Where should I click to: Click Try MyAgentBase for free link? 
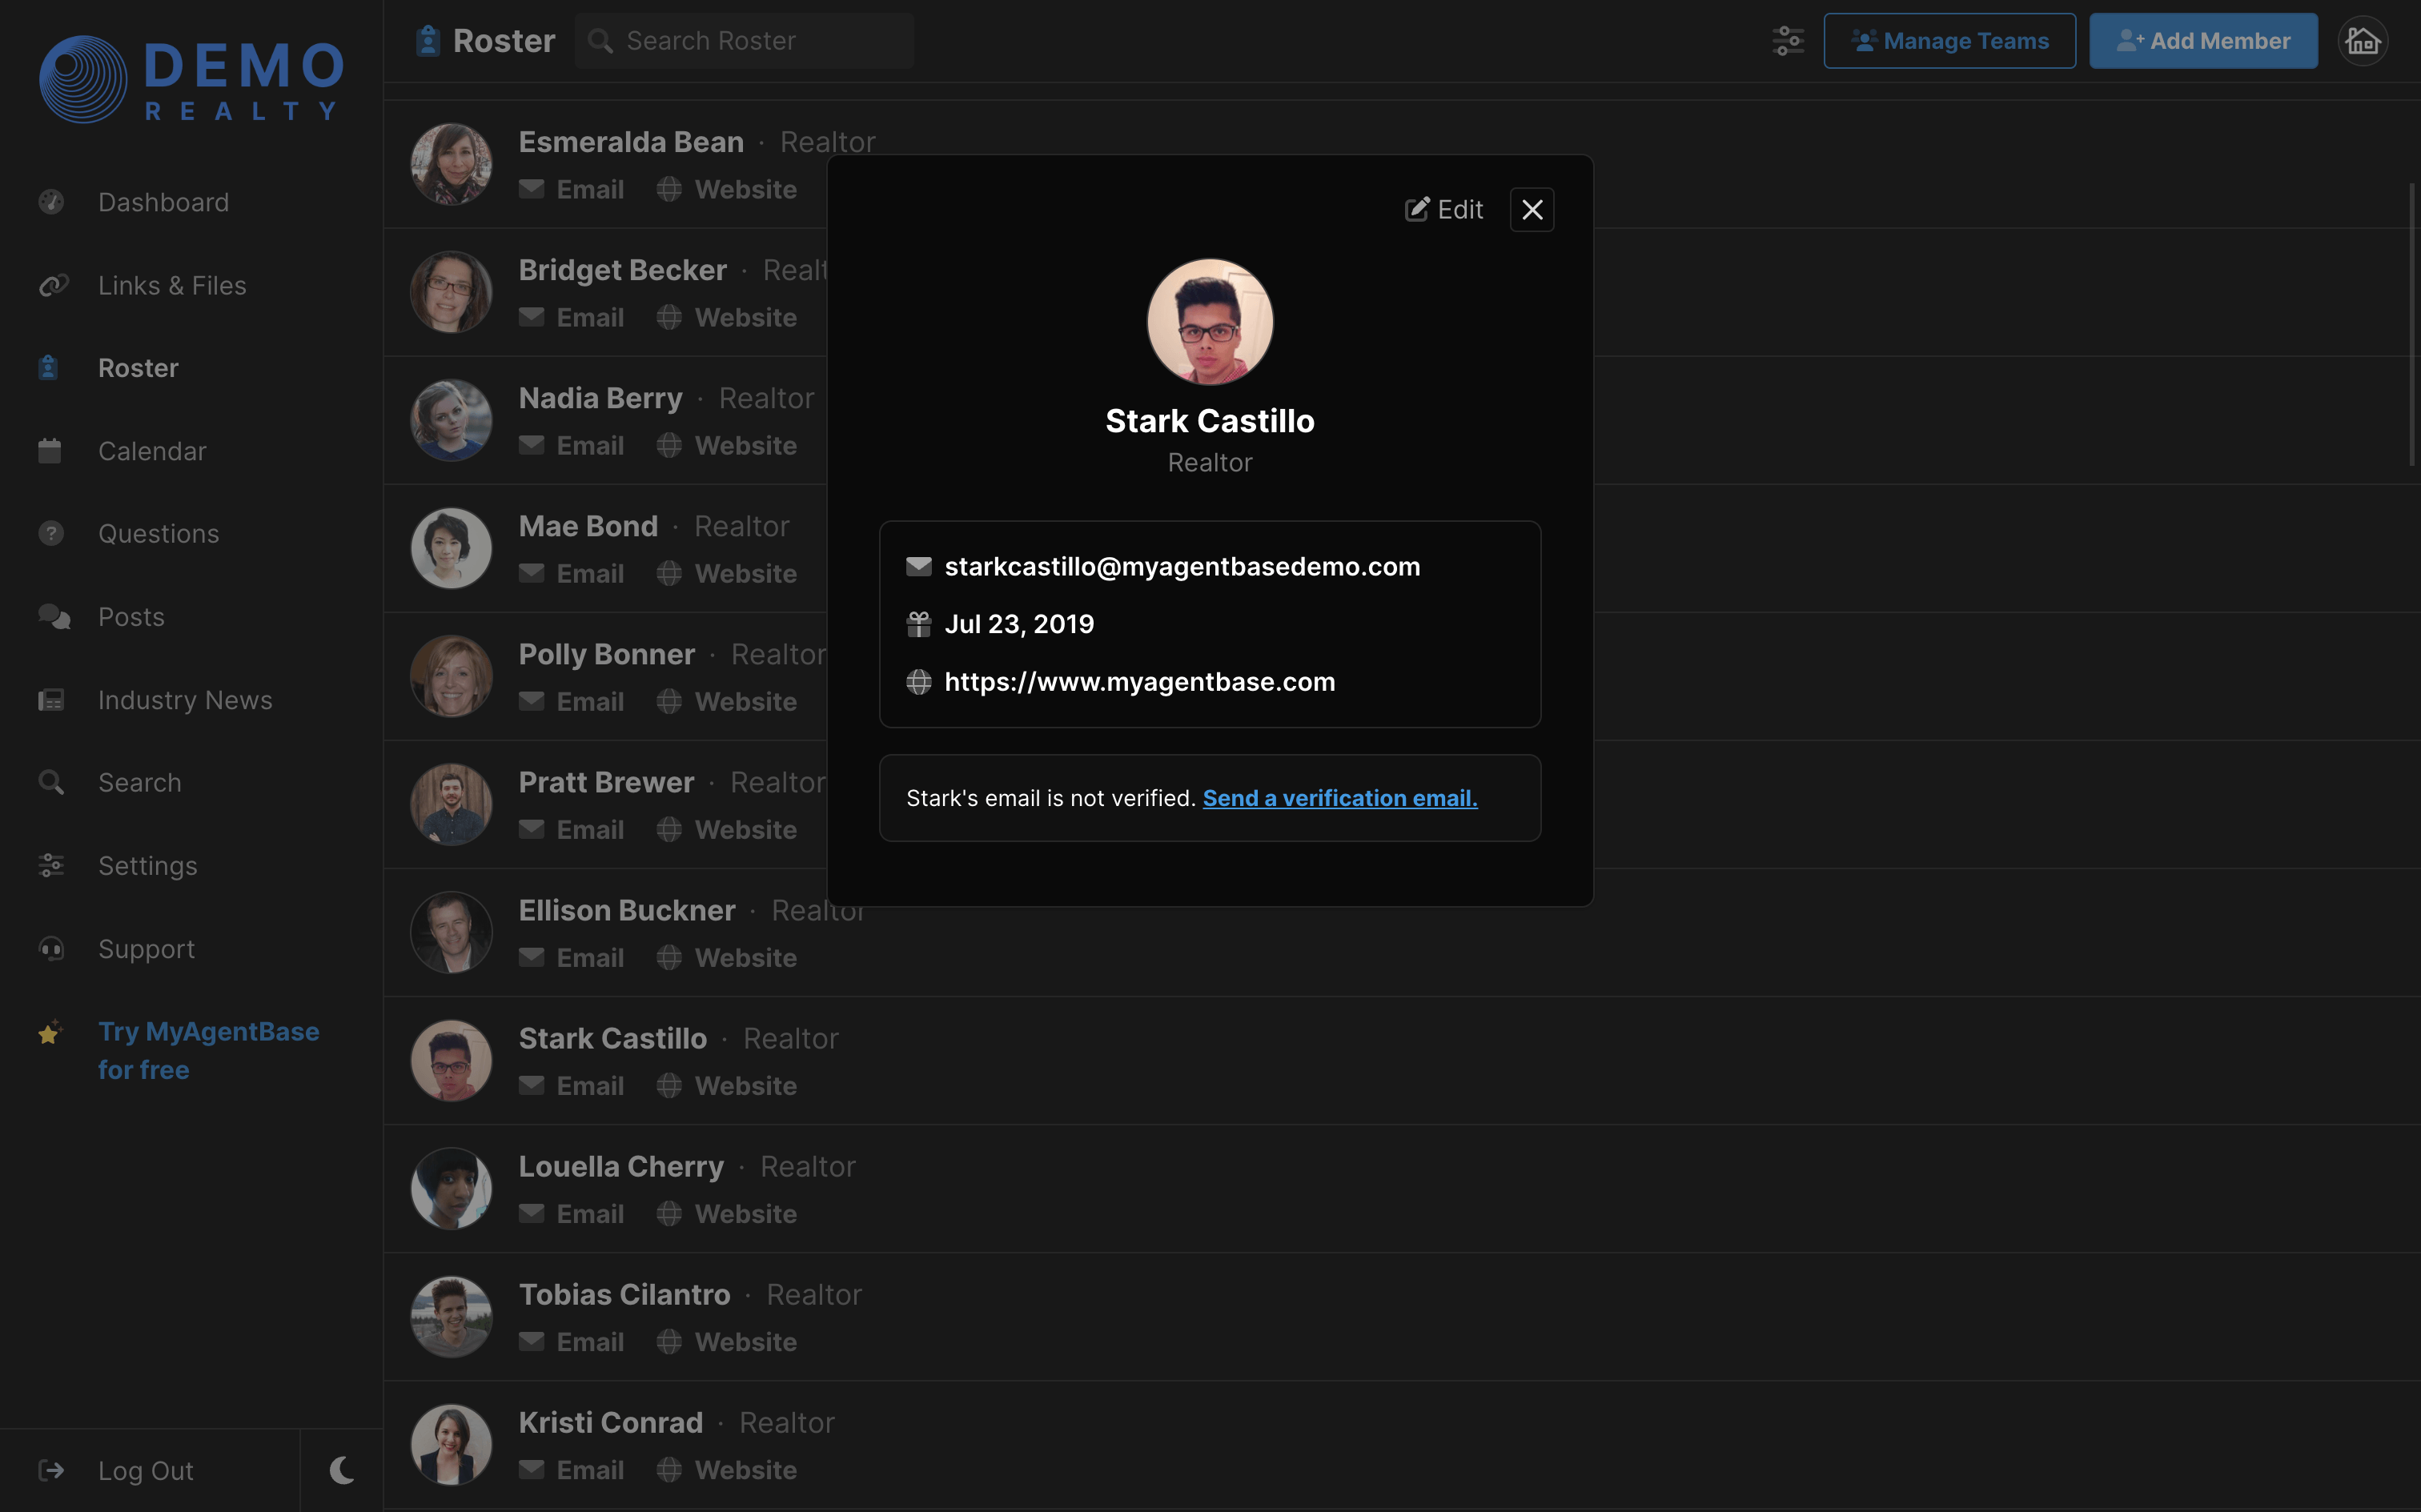pos(208,1050)
